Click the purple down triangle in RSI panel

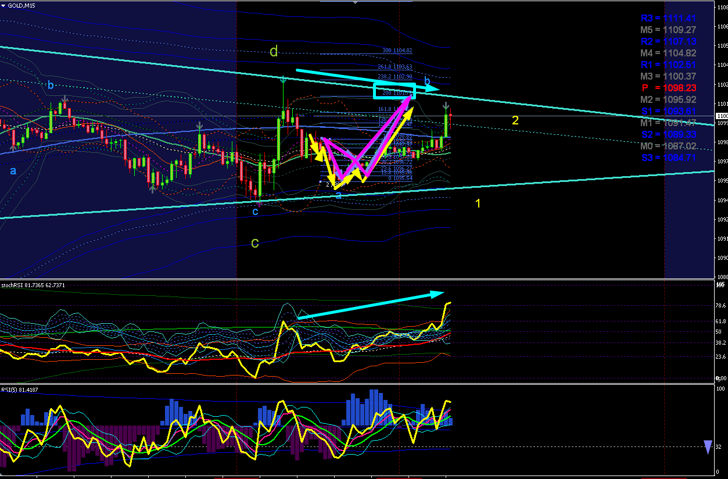708,447
